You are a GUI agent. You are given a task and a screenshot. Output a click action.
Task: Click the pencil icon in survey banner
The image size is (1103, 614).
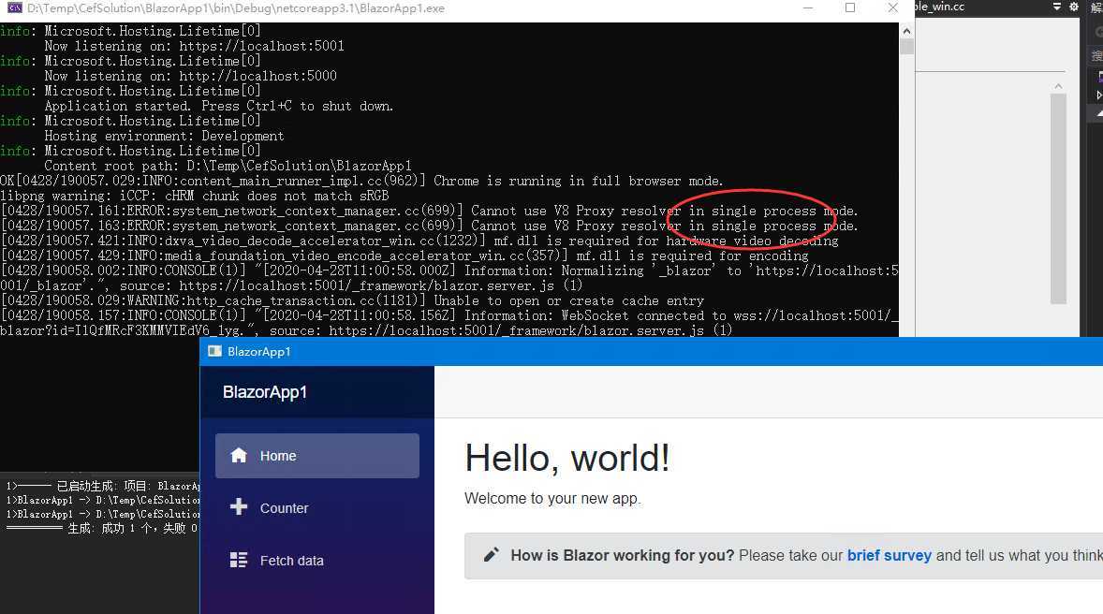coord(491,555)
